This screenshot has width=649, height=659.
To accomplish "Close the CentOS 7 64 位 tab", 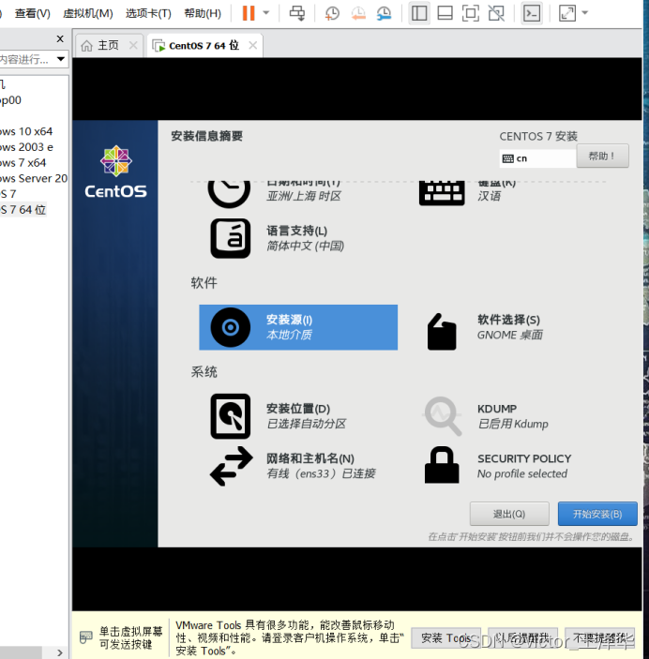I will click(253, 45).
